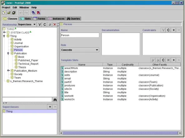Click the Type column header

(x=110, y=65)
